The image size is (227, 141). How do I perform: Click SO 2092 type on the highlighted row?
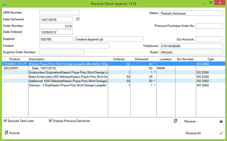pos(203,64)
